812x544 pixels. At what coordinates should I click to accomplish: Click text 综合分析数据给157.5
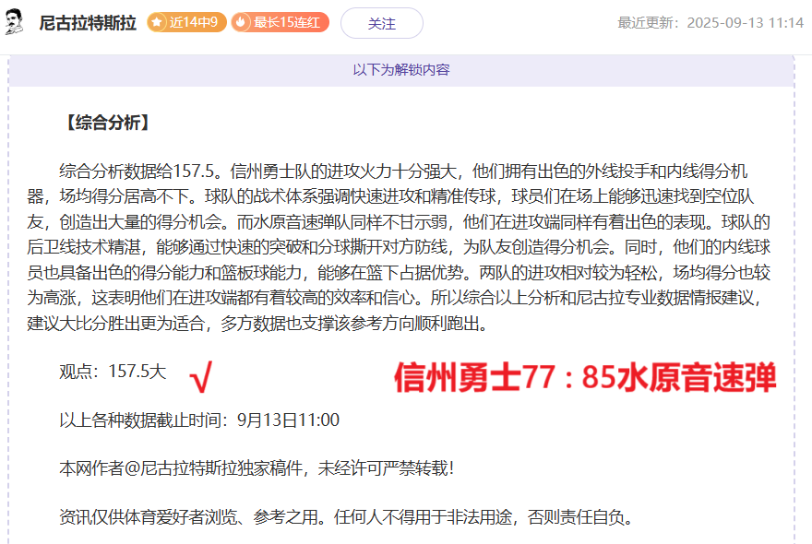point(137,171)
